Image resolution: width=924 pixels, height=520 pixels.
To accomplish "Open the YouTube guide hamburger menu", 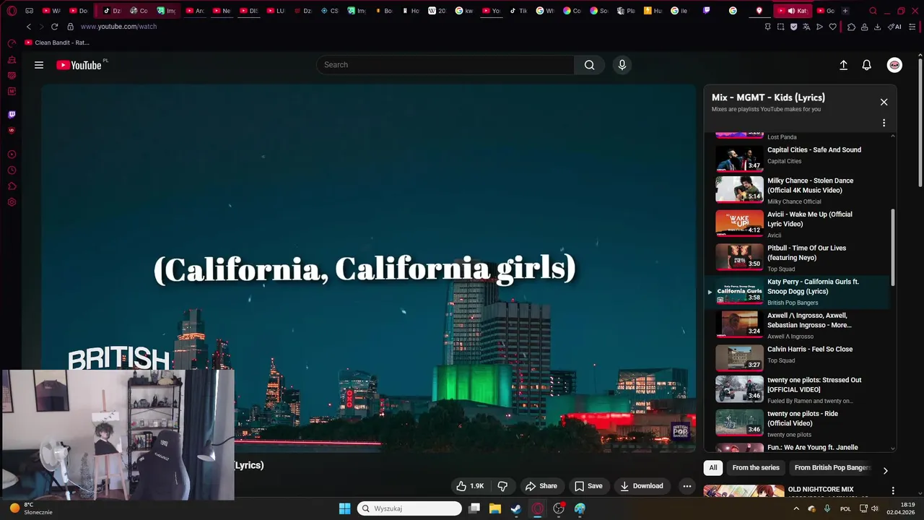I will (x=39, y=65).
